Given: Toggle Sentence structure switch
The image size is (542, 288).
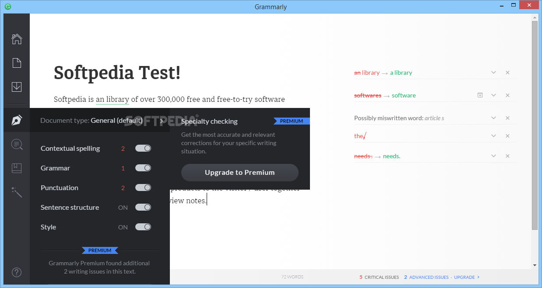Looking at the screenshot, I should point(143,207).
